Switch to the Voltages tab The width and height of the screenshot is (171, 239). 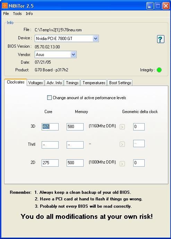[x=36, y=83]
